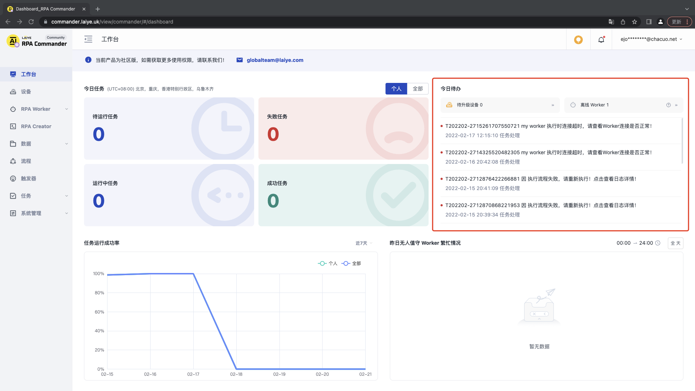Switch today's tasks to 个人

click(396, 89)
